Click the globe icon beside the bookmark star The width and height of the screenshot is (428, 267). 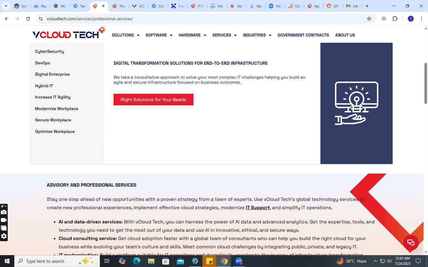pyautogui.click(x=384, y=19)
